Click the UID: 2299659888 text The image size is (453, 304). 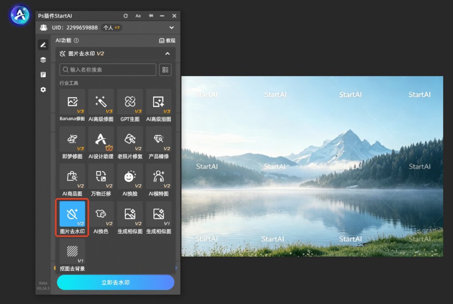click(x=75, y=28)
